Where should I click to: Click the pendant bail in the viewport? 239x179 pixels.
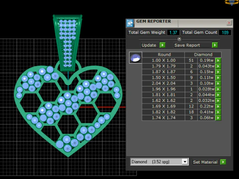click(x=68, y=43)
